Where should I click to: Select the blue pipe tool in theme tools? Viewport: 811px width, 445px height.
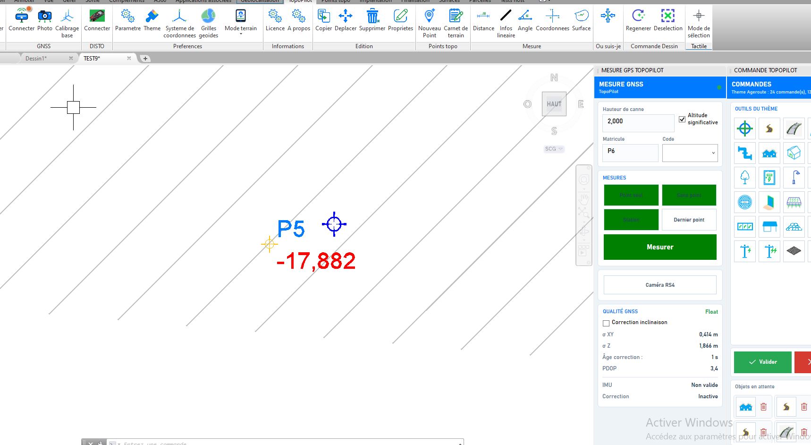click(745, 153)
